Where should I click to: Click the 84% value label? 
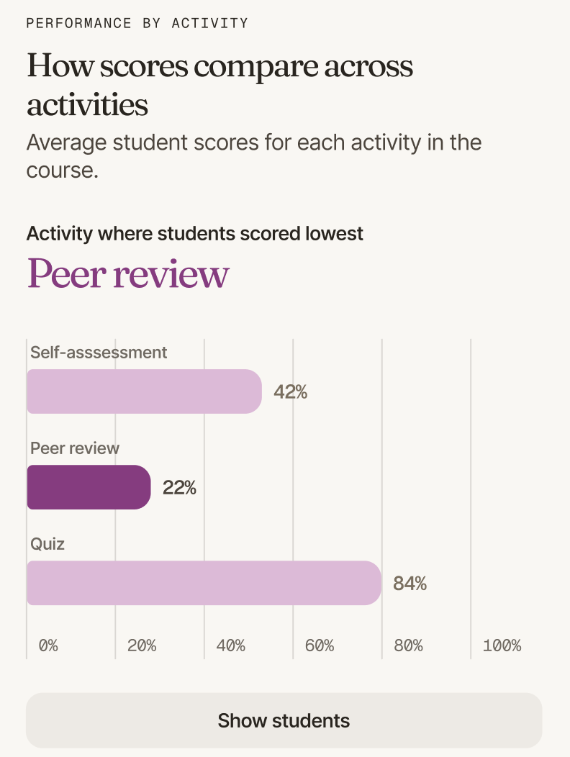tap(410, 583)
